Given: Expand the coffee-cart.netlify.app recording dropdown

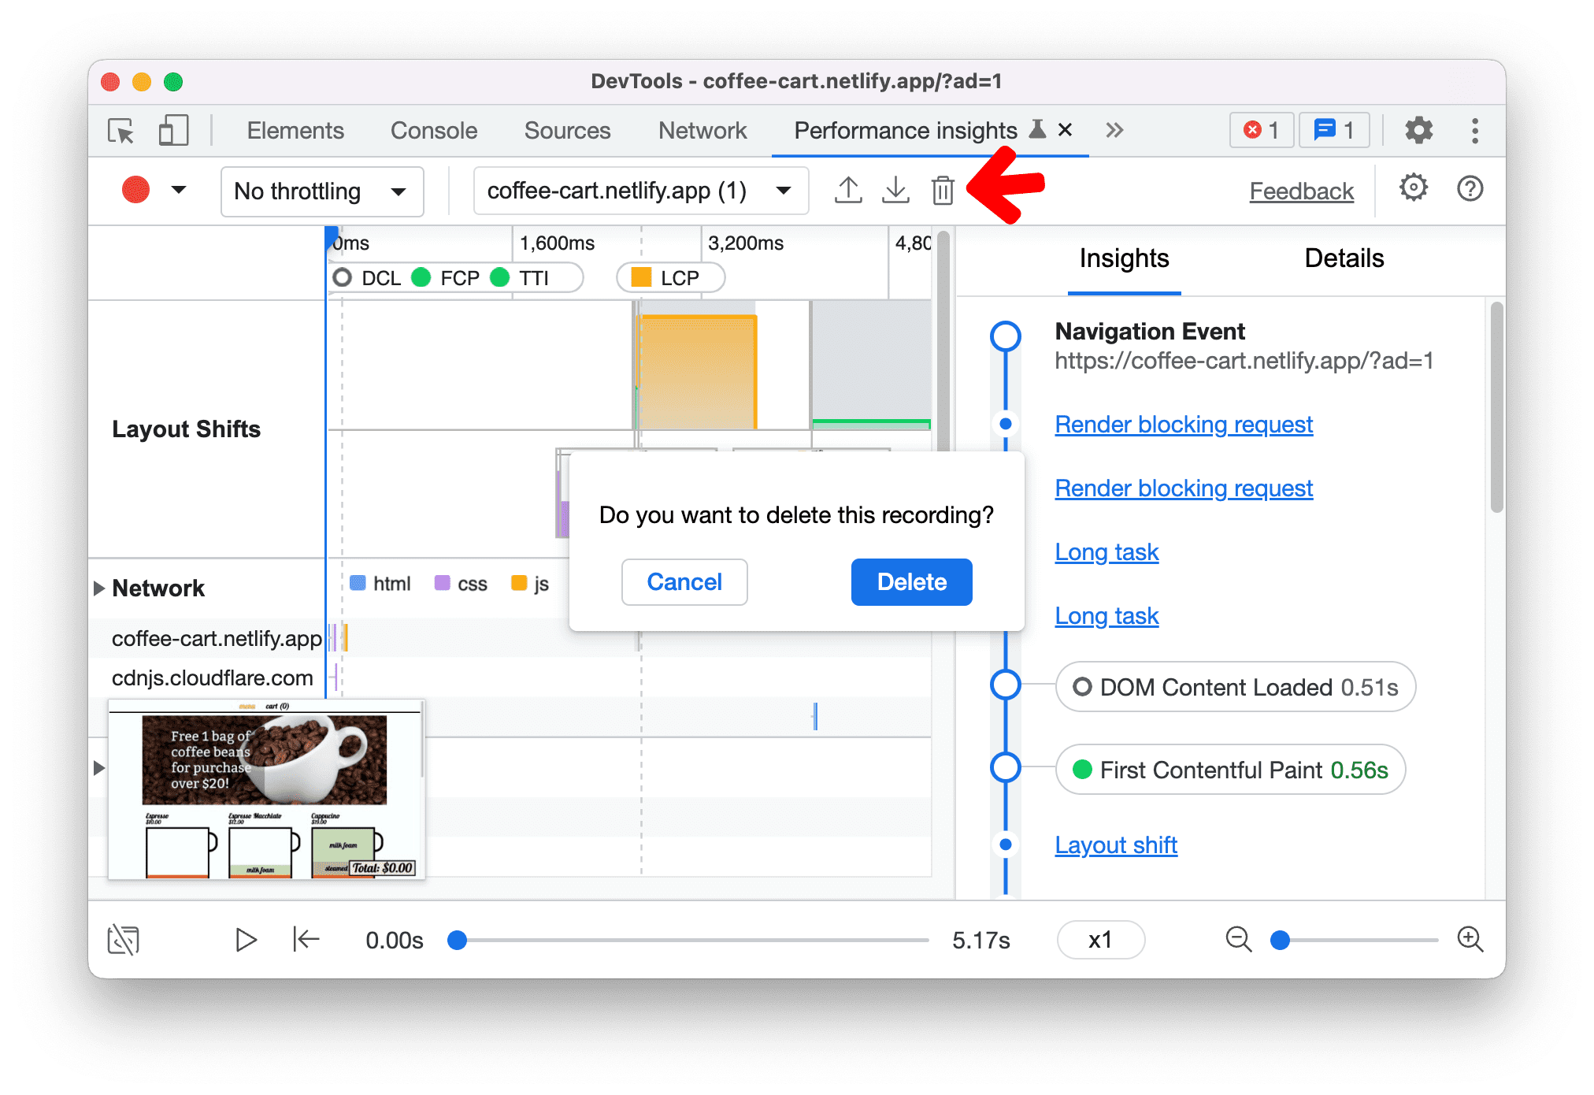Looking at the screenshot, I should 786,189.
